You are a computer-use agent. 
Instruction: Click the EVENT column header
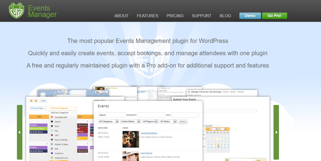[125, 128]
